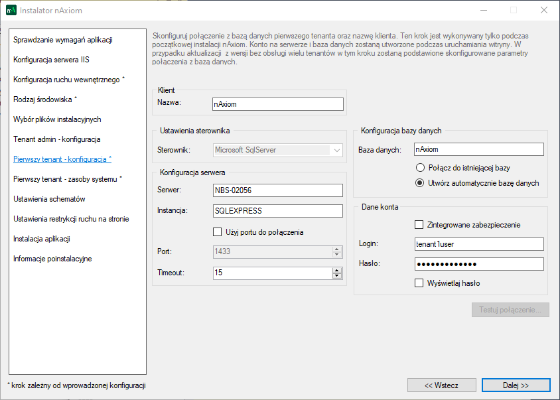Click the Wstecz back button
Image resolution: width=560 pixels, height=400 pixels.
[442, 385]
